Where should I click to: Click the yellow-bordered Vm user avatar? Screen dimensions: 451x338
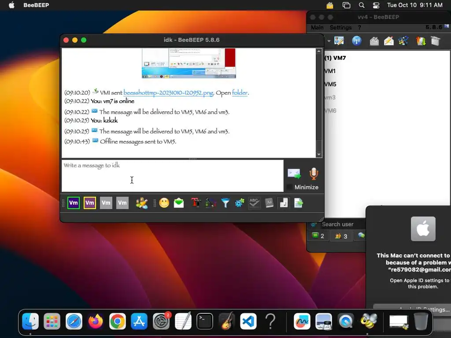[90, 203]
